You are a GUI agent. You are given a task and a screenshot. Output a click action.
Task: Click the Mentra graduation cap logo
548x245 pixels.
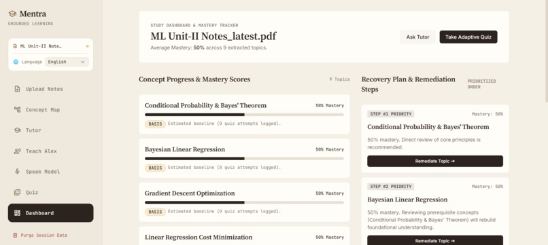pos(12,14)
